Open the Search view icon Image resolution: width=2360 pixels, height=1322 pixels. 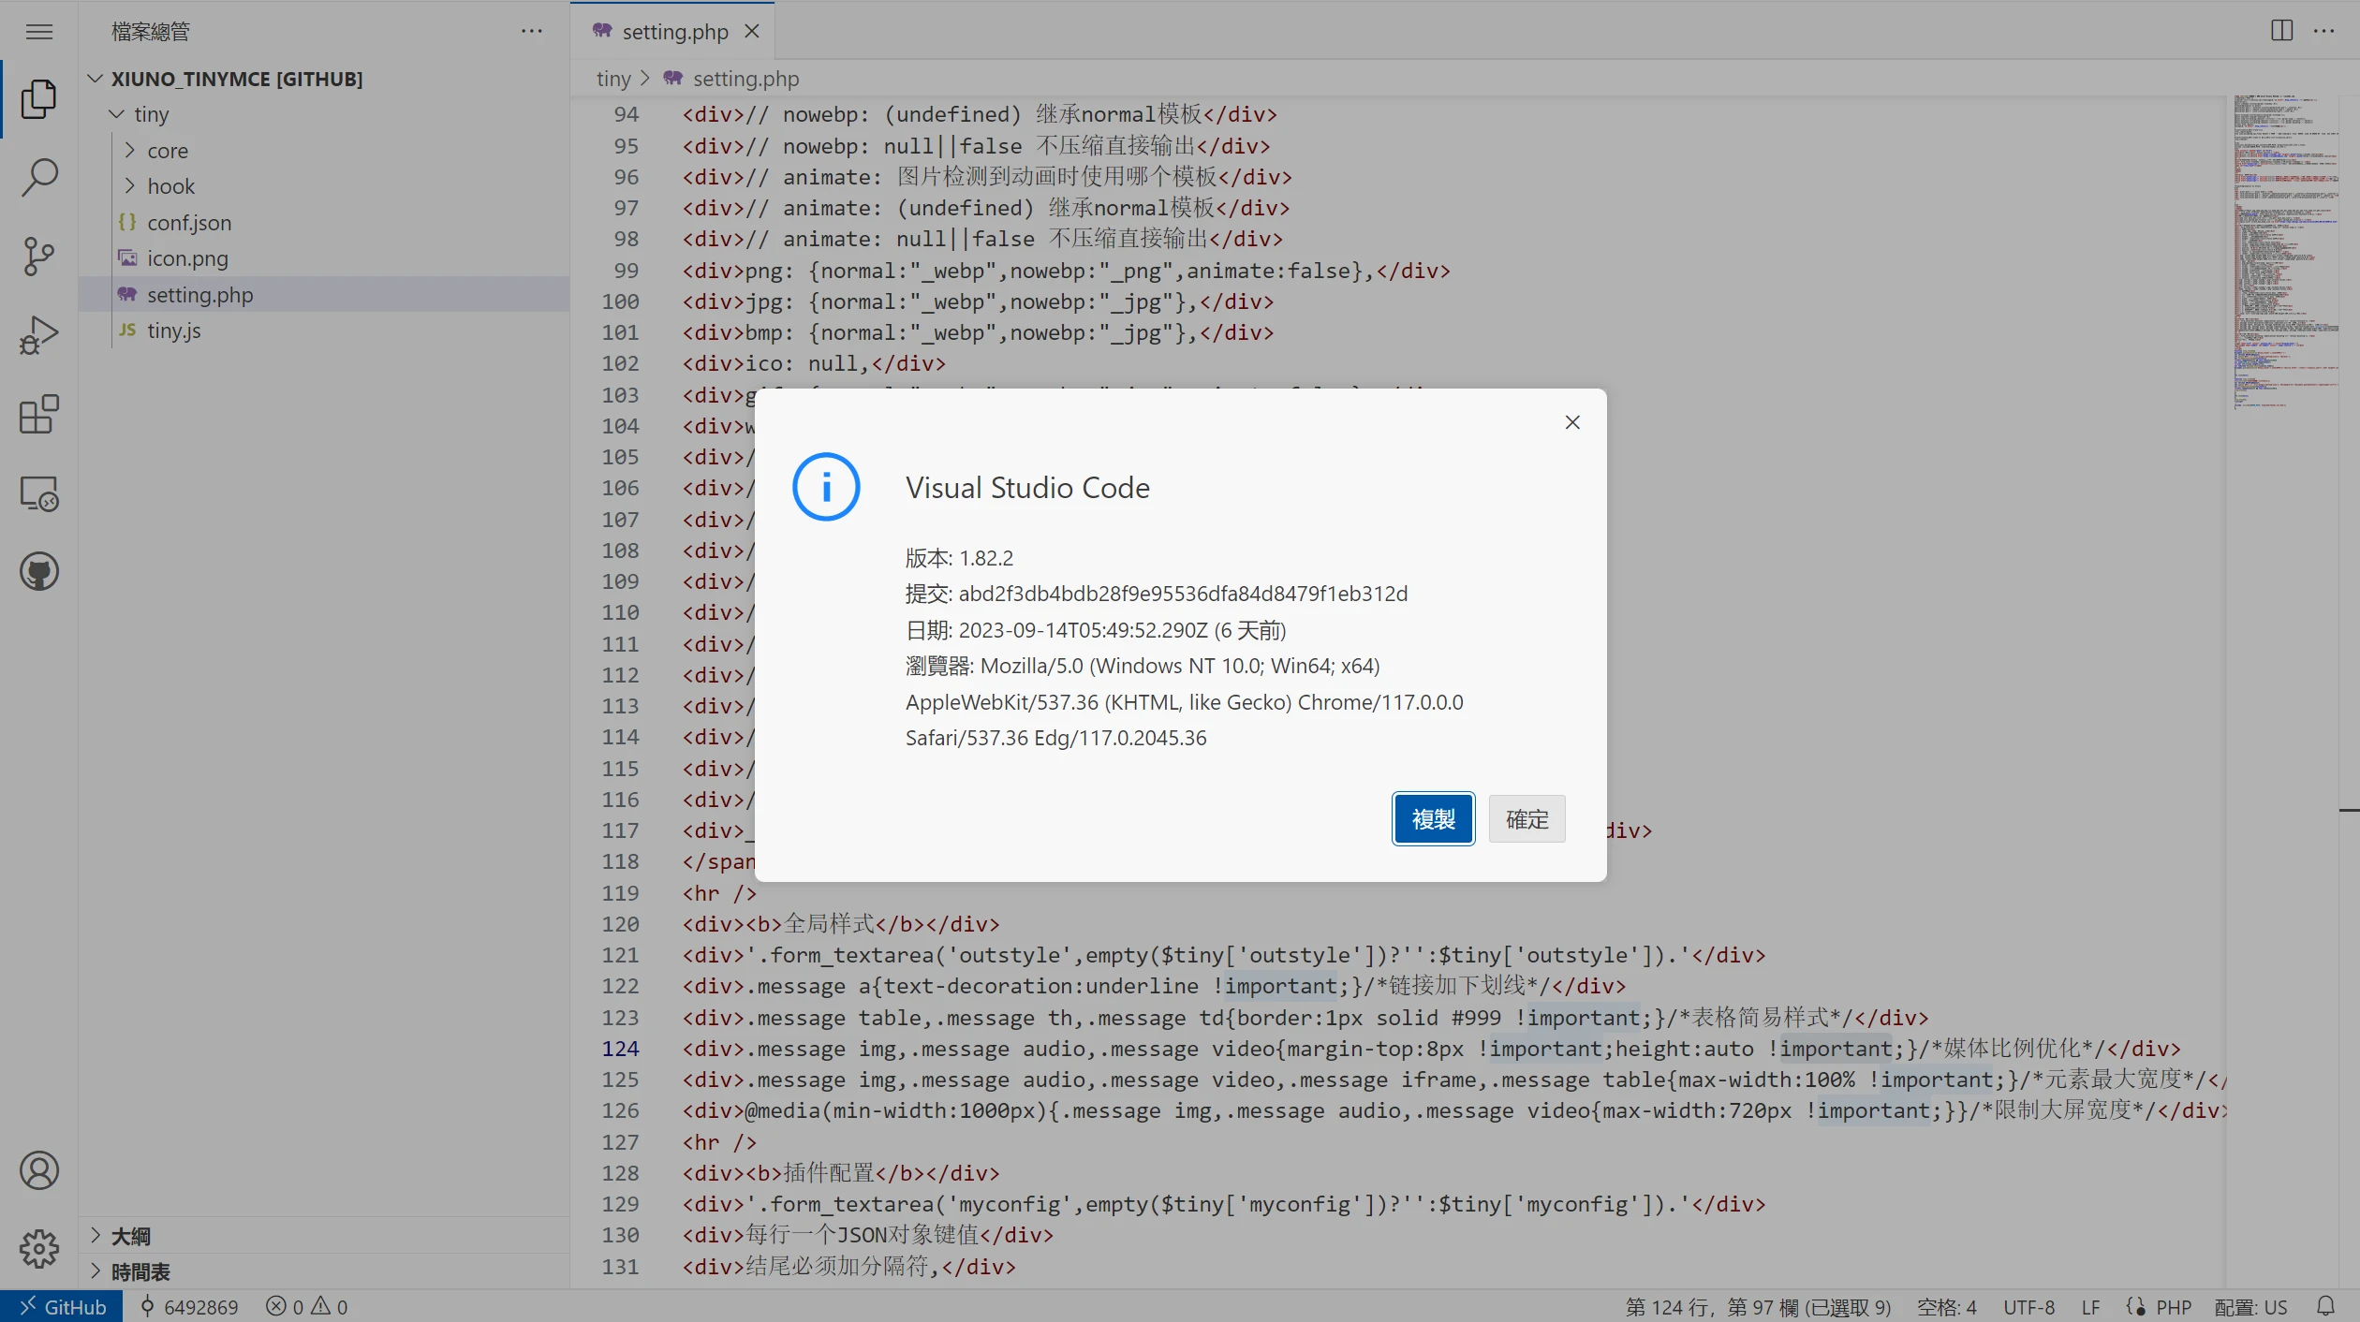pos(38,177)
